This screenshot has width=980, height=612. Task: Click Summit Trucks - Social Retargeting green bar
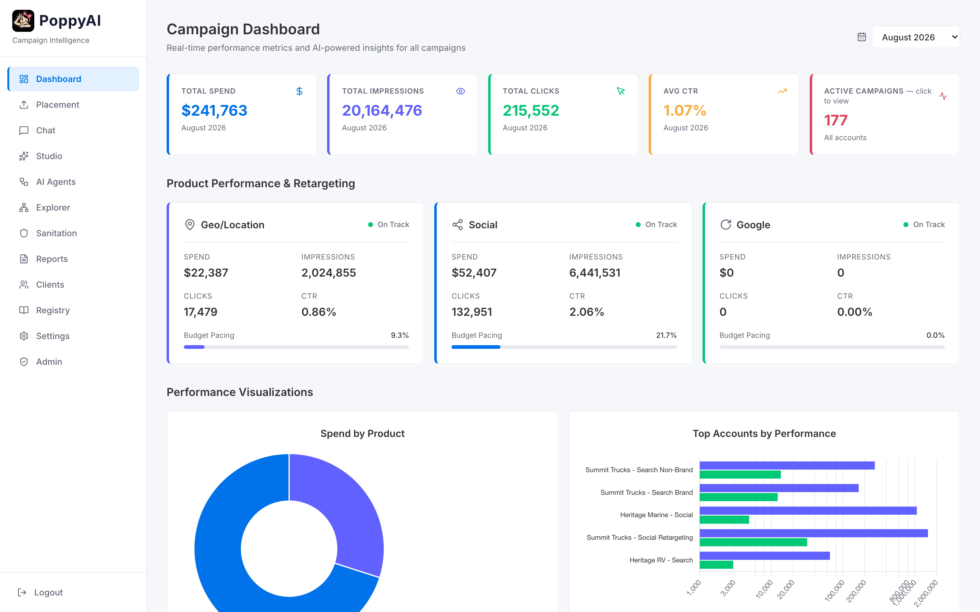click(x=753, y=542)
